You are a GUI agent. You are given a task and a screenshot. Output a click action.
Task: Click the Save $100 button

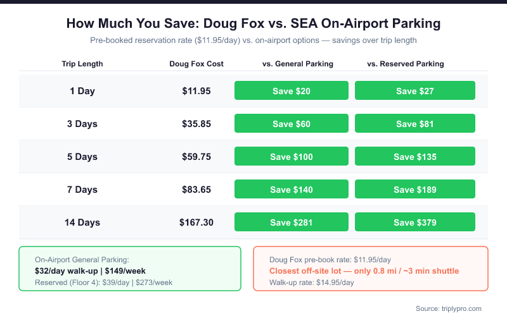(292, 157)
